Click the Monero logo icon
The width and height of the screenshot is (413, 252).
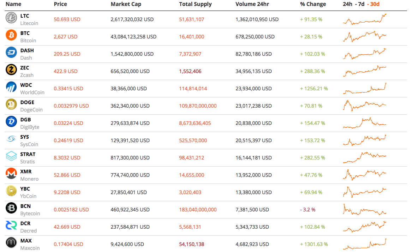(11, 174)
